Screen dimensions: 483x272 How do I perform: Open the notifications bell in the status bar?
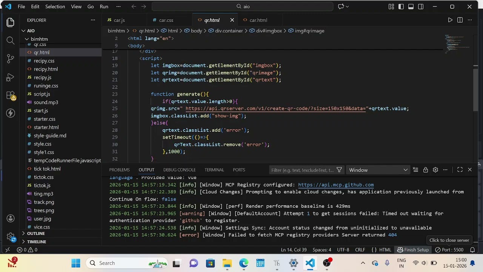[x=472, y=250]
